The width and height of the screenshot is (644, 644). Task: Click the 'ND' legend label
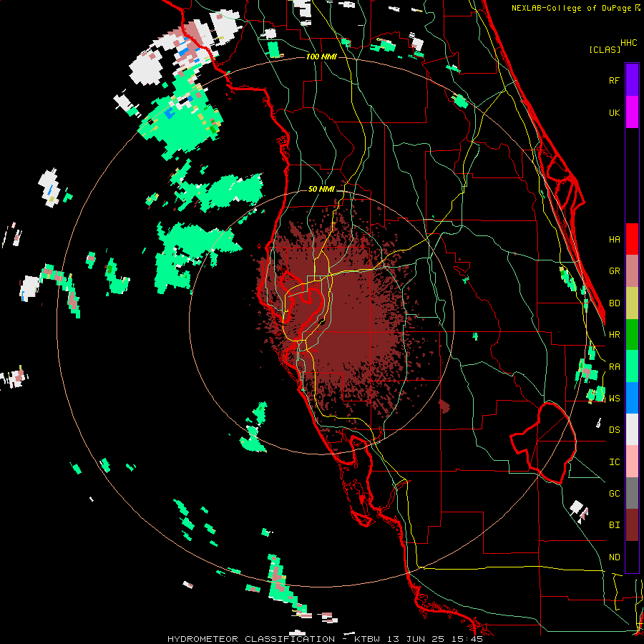[x=614, y=557]
